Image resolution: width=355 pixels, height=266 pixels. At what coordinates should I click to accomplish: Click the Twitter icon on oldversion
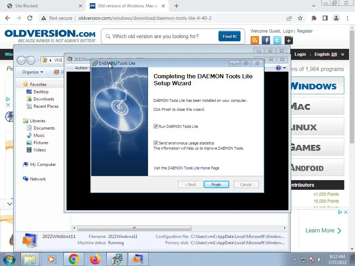(x=277, y=40)
